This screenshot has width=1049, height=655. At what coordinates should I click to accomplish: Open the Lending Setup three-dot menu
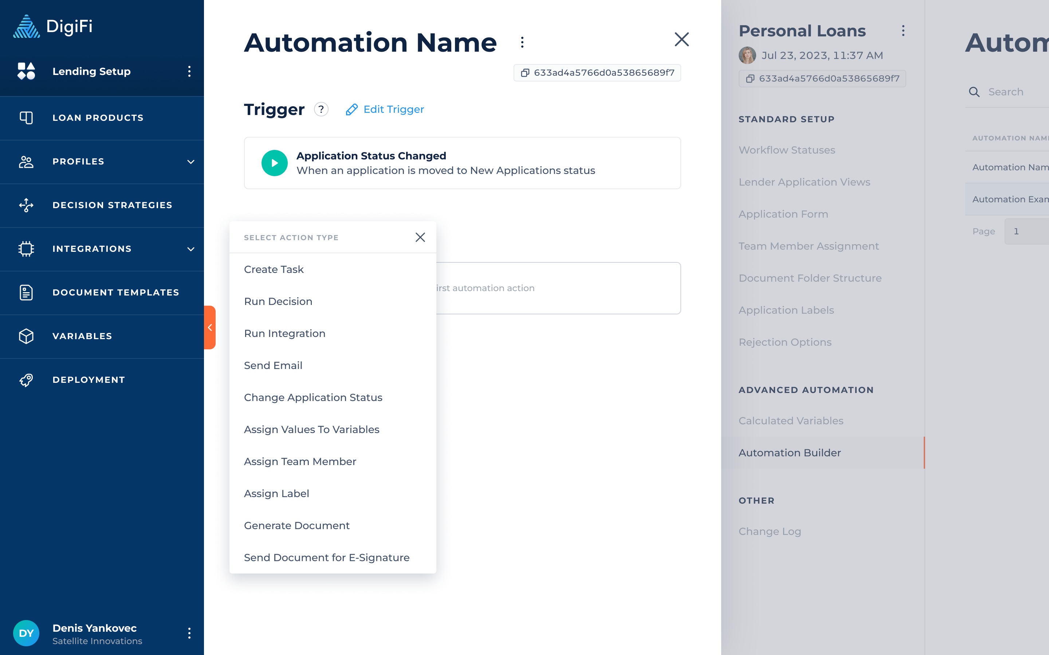pyautogui.click(x=189, y=71)
